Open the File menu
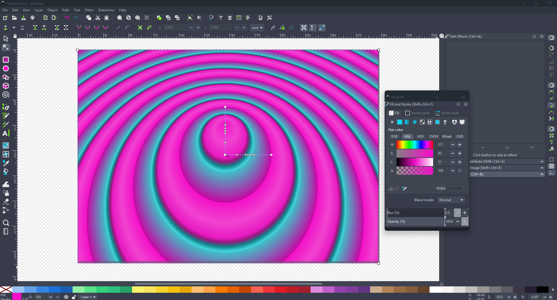The height and width of the screenshot is (300, 557). coord(5,10)
